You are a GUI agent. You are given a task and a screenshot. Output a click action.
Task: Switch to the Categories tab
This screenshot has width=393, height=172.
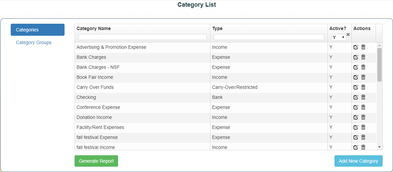click(x=37, y=30)
